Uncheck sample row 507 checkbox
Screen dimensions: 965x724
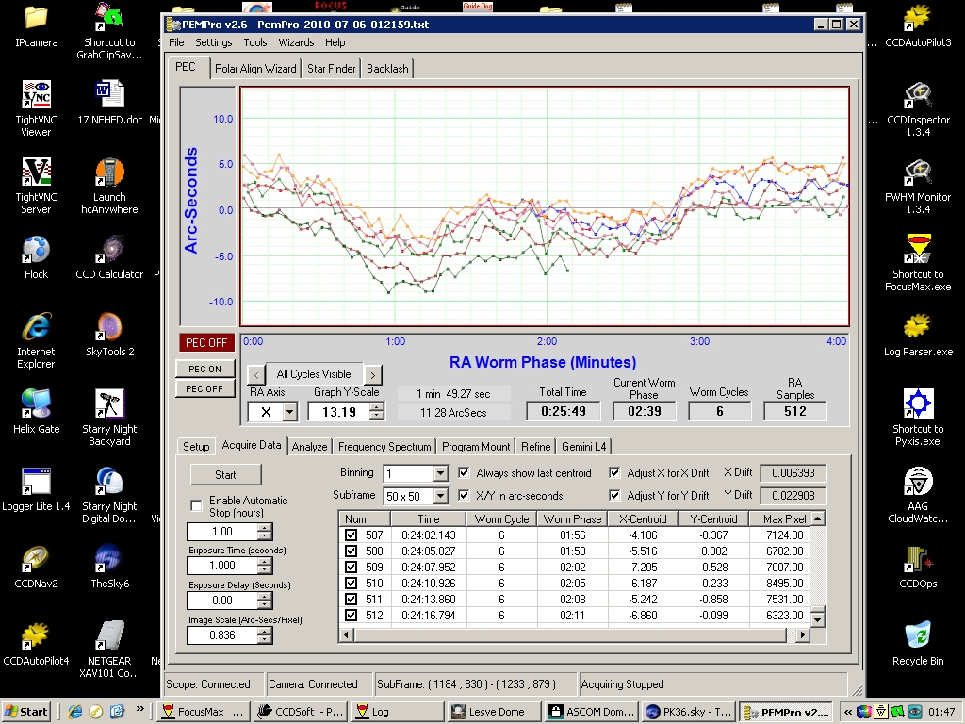[351, 535]
